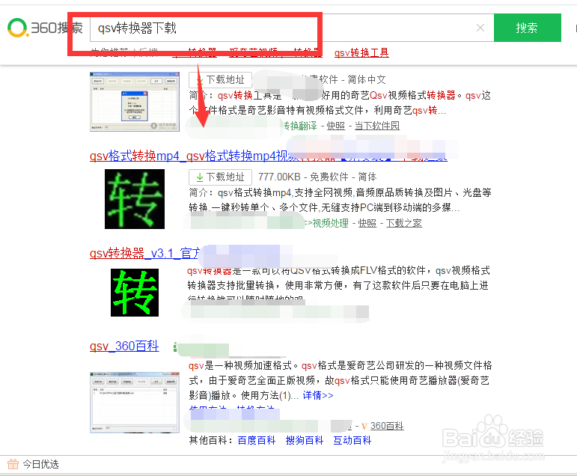This screenshot has height=476, width=577.
Task: Open 百度百科 under 其他百科
Action: (256, 440)
